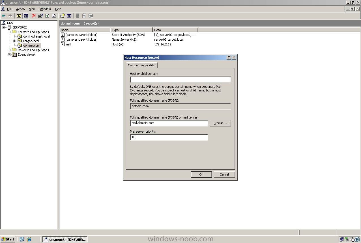Click the gray New Server toolbar icon
Image resolution: width=361 pixels, height=243 pixels.
78,16
